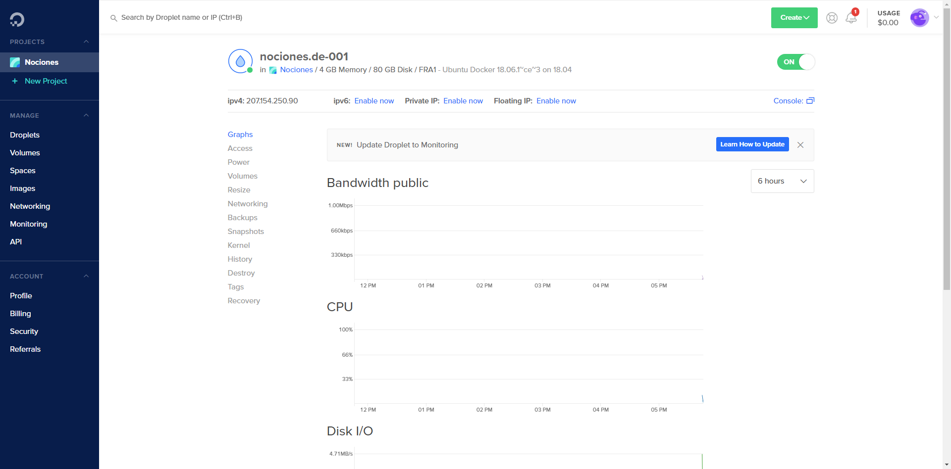Open Networking in the Manage sidebar
The image size is (951, 469).
point(30,206)
